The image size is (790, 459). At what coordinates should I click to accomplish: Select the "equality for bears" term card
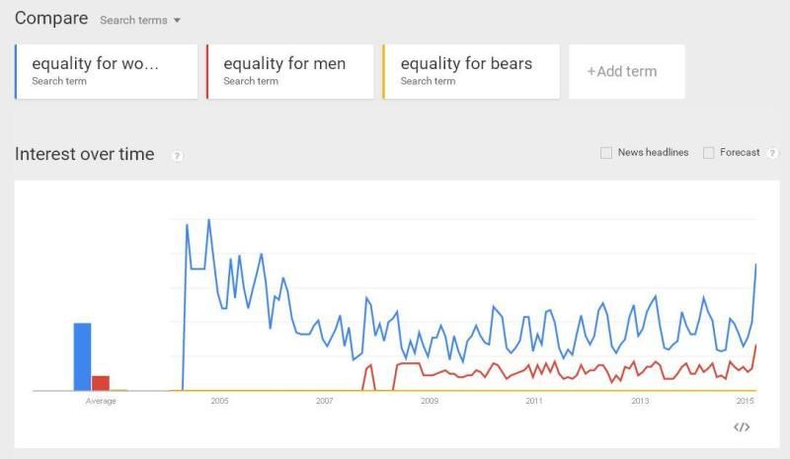(x=471, y=71)
